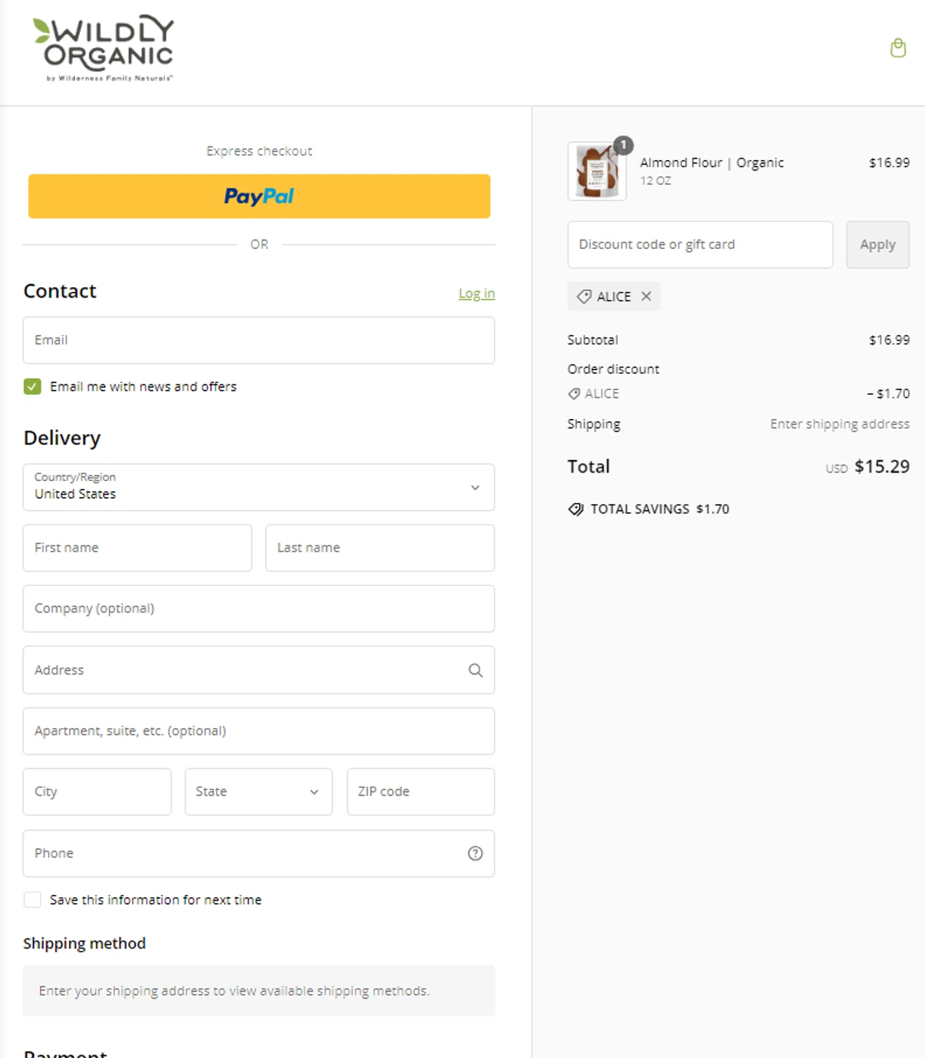The image size is (925, 1058).
Task: Uncheck Email me with news and offers
Action: (x=32, y=387)
